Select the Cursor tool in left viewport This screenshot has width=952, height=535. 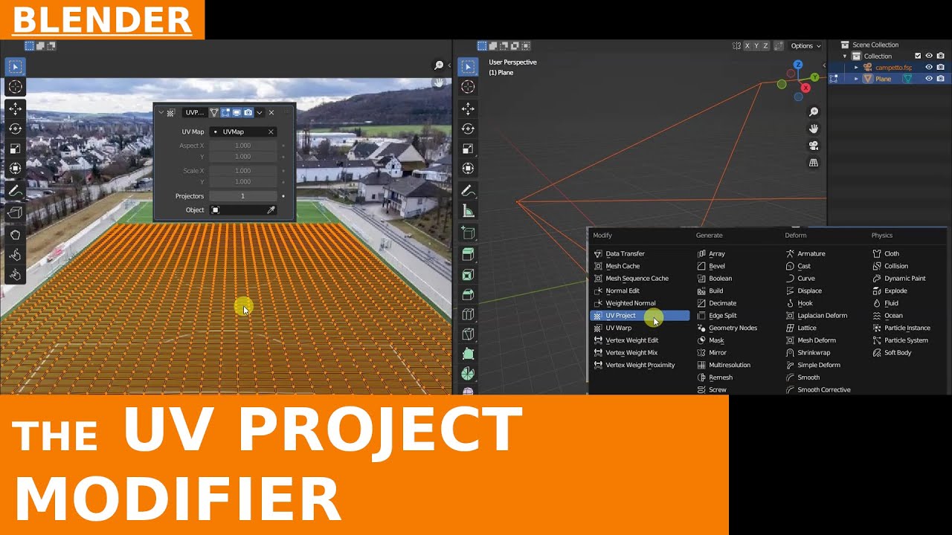[x=15, y=87]
